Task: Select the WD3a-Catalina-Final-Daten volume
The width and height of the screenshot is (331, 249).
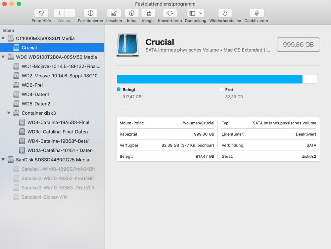Action: (x=52, y=132)
